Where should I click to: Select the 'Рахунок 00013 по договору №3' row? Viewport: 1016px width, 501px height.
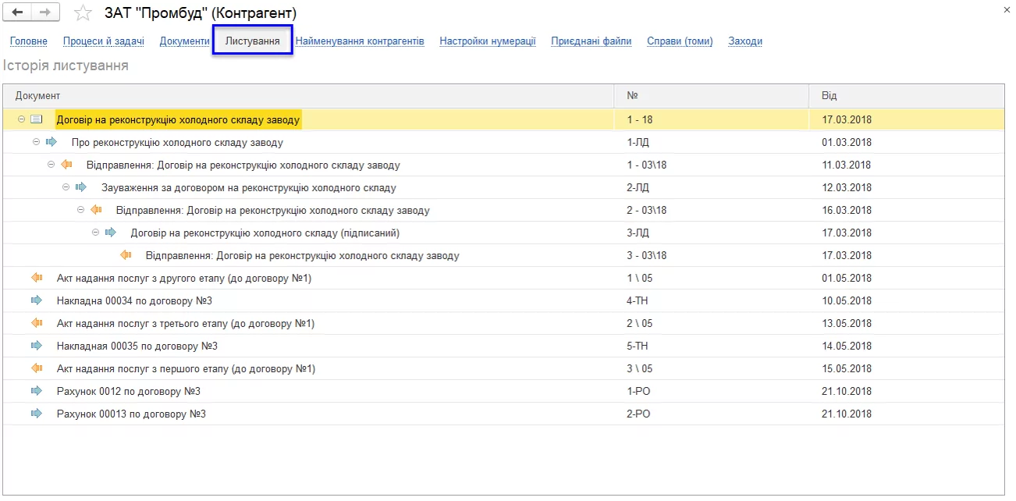[x=131, y=414]
